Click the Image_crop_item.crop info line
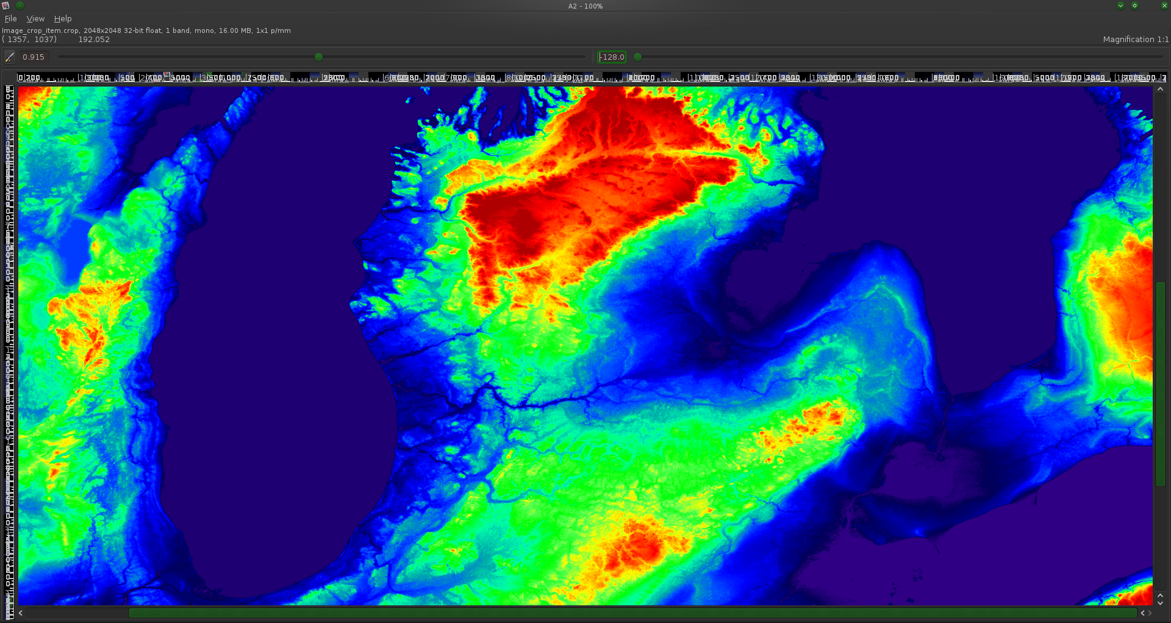Screen dimensions: 1171x623 point(146,30)
